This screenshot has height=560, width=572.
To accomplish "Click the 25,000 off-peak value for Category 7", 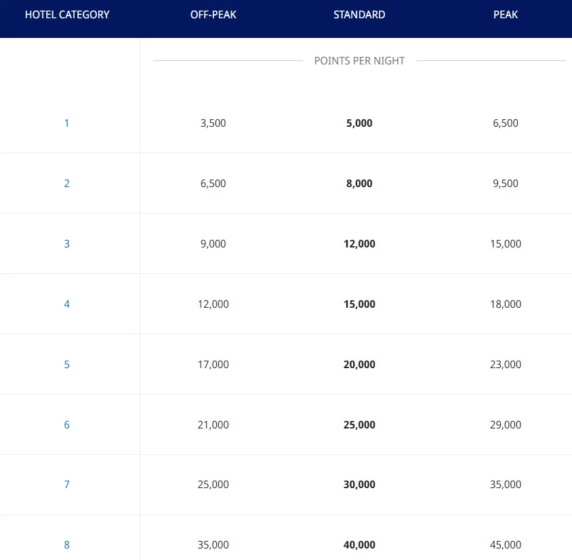I will (213, 484).
